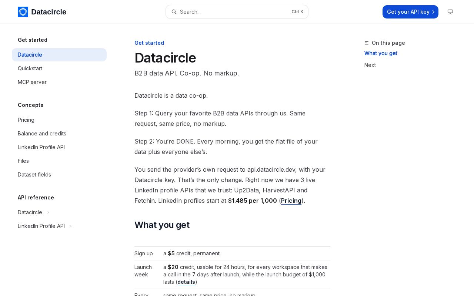Click the What you get heading
474x296 pixels.
162,225
